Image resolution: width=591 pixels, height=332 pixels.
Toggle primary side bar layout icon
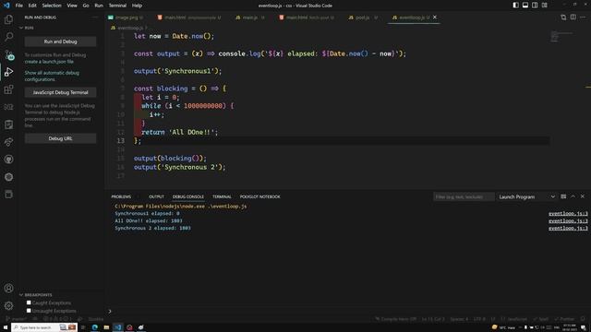pyautogui.click(x=515, y=6)
